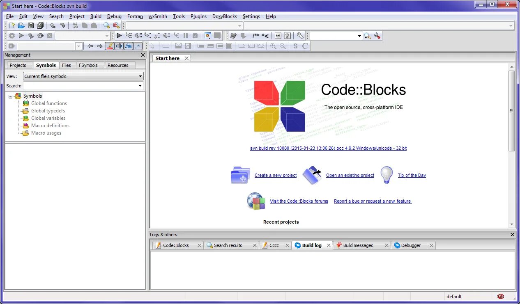Click the incremental search run icon

tap(368, 36)
